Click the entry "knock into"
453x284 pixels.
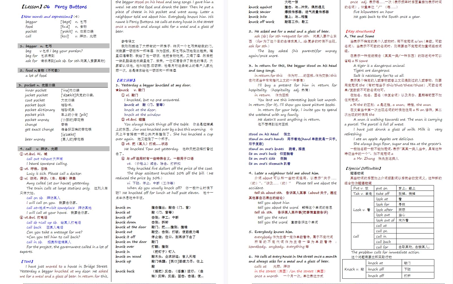258,17
